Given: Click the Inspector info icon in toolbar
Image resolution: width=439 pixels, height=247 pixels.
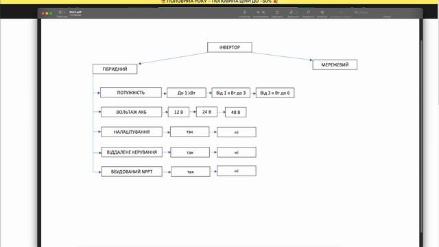Looking at the screenshot, I should (x=244, y=12).
